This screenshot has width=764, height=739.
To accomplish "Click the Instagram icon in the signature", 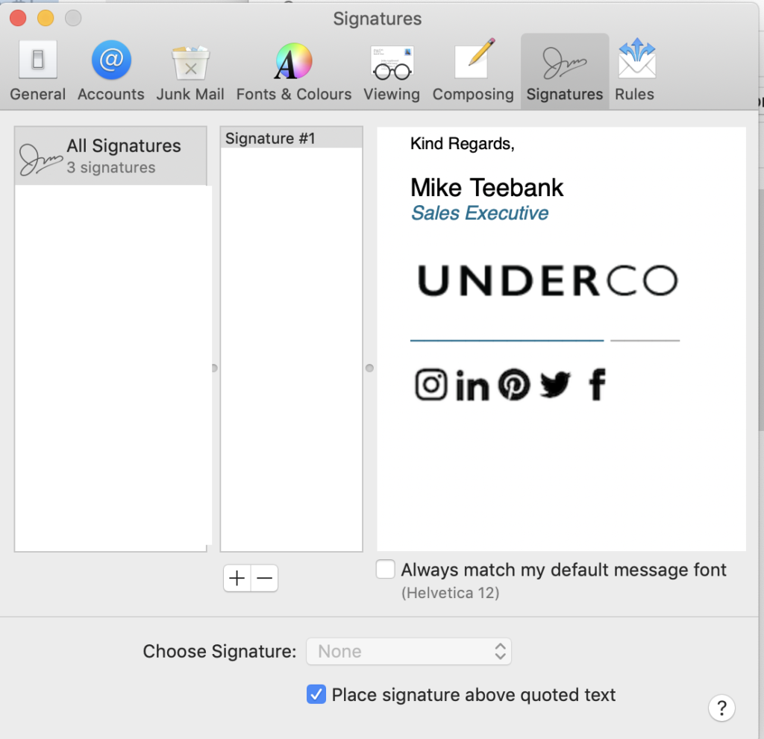I will [430, 384].
